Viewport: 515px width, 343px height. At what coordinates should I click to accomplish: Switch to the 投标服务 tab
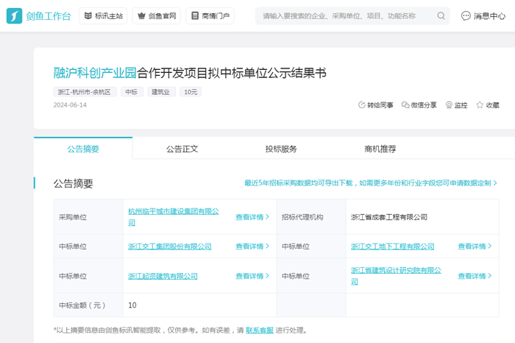tap(281, 149)
